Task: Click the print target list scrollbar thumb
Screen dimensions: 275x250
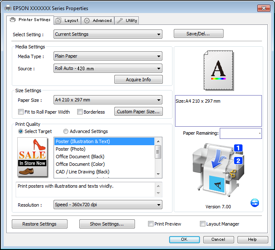Action: 158,152
